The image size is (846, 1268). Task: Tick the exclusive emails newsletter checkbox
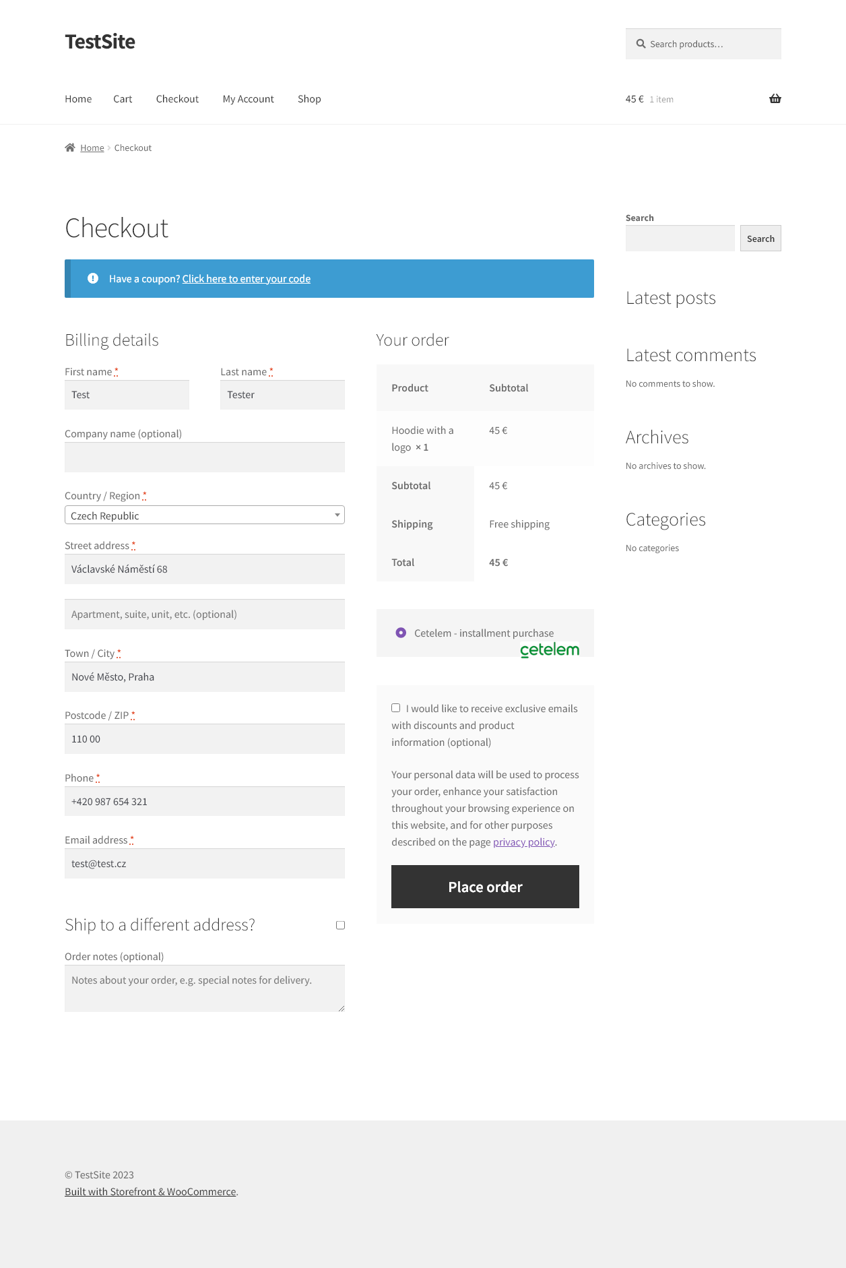pyautogui.click(x=396, y=708)
